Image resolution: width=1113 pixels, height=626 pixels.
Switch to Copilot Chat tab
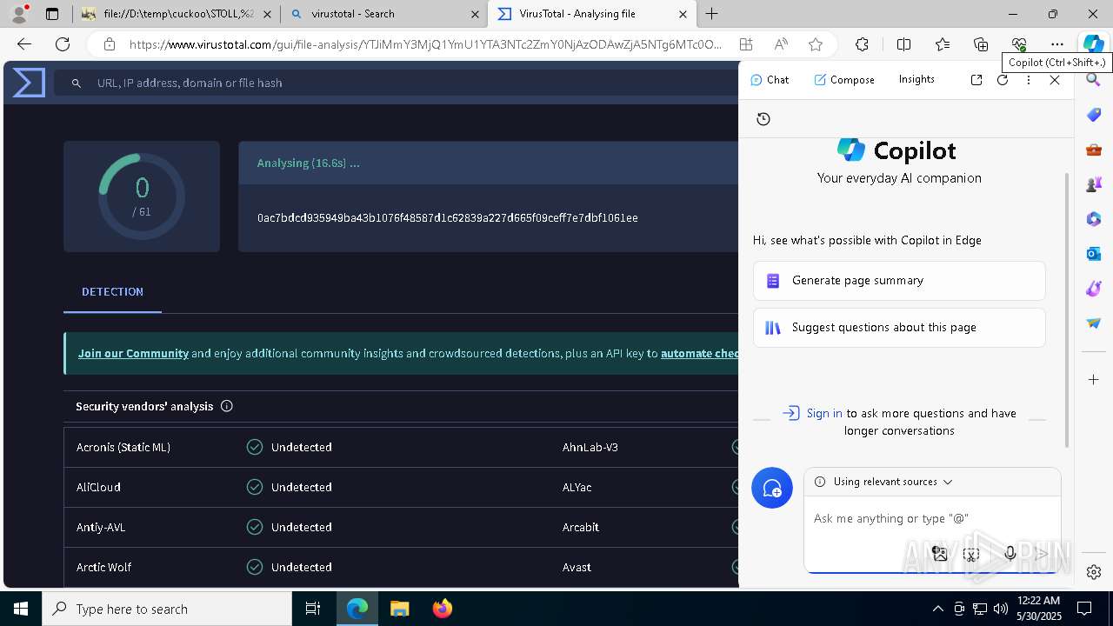[770, 79]
